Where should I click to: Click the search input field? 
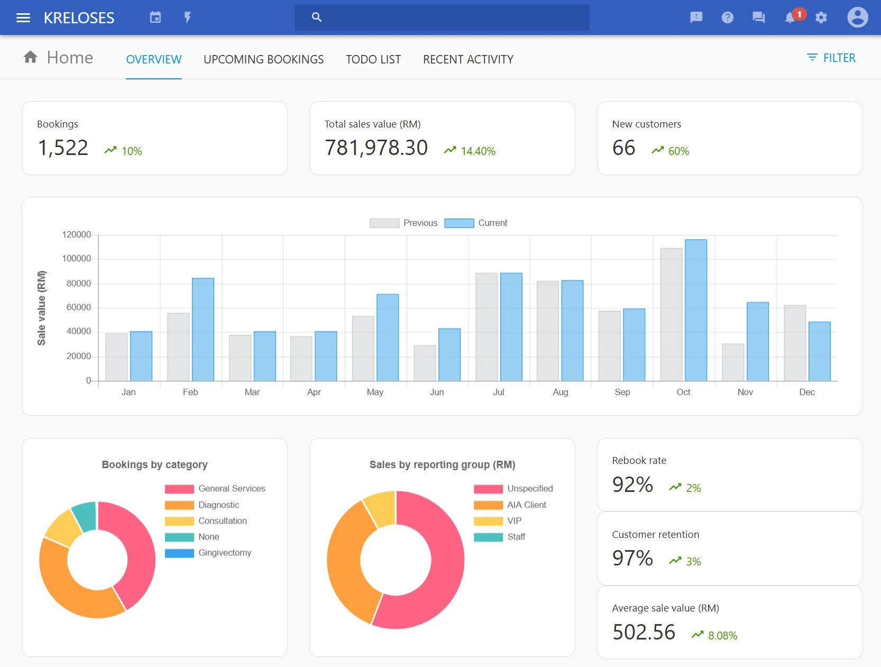coord(449,17)
